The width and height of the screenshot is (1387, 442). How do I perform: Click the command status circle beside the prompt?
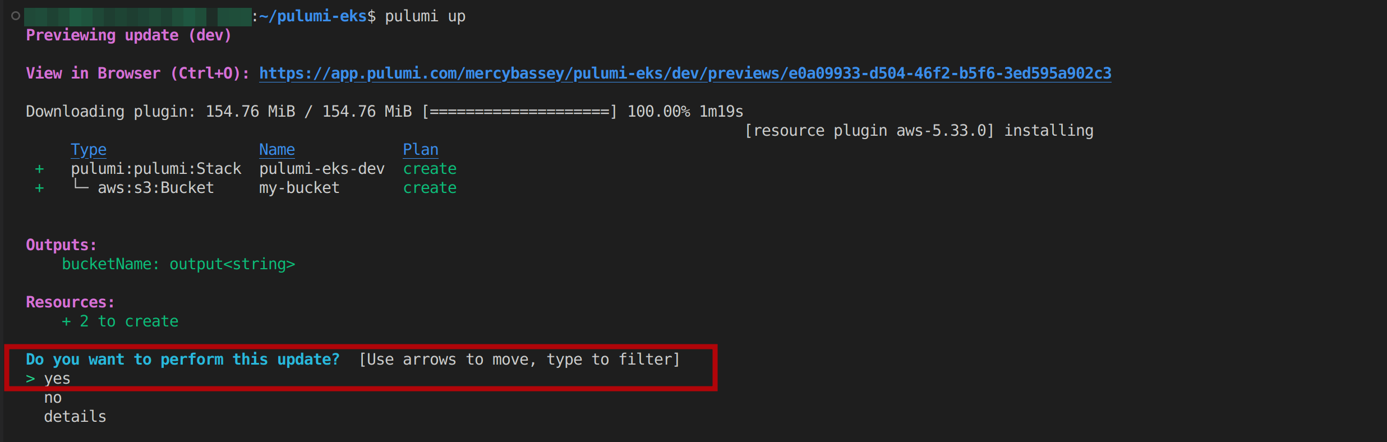pyautogui.click(x=16, y=16)
